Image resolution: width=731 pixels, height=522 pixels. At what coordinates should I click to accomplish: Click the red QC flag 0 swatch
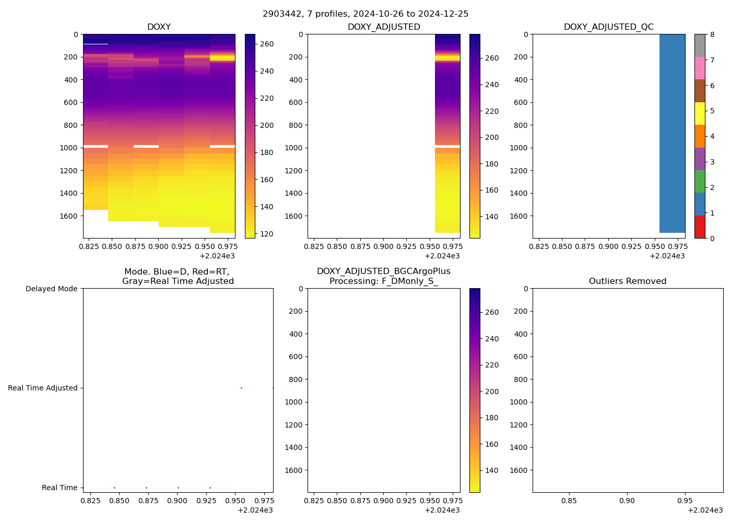[x=700, y=227]
